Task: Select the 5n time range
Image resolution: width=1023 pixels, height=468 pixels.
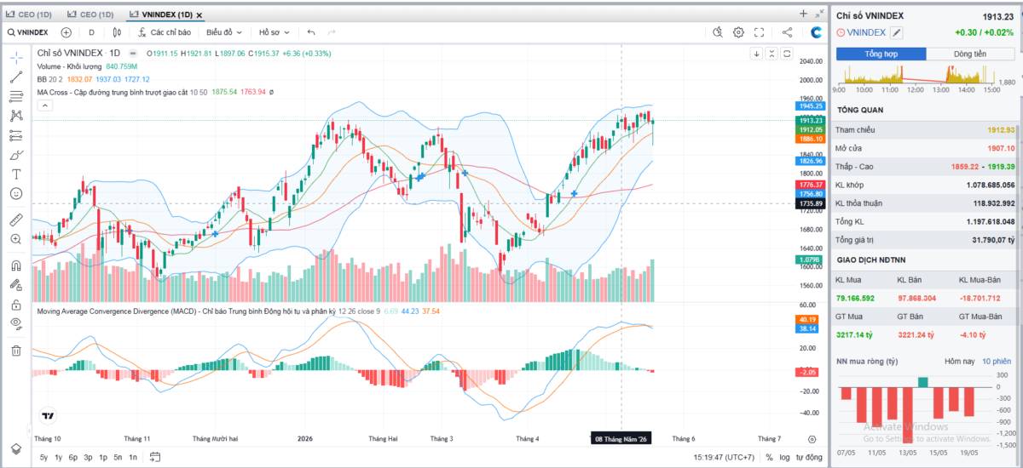Action: coord(118,458)
